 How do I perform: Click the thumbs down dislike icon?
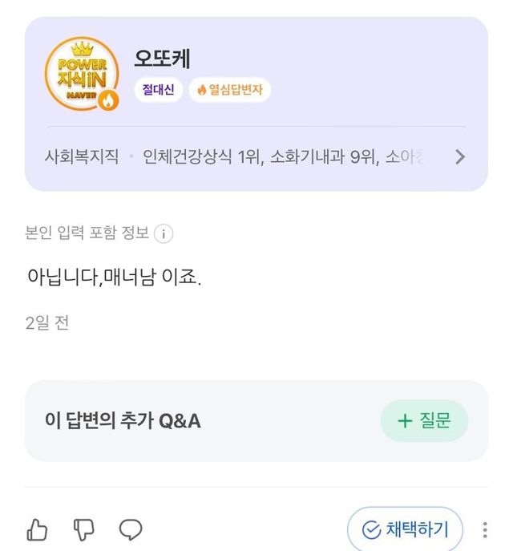click(x=84, y=529)
